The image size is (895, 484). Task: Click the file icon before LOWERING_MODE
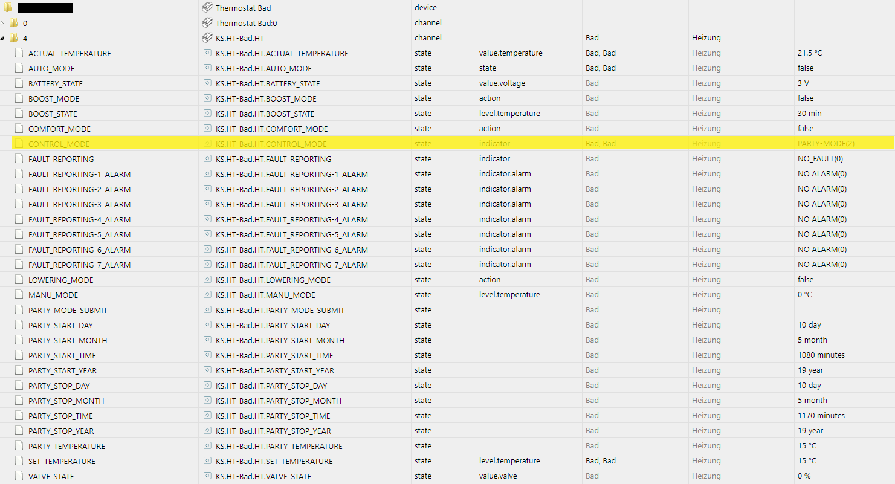18,280
